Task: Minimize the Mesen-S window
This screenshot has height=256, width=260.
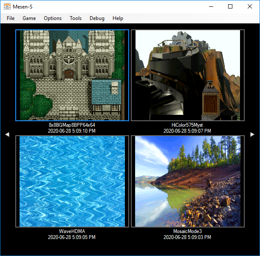Action: [211, 7]
